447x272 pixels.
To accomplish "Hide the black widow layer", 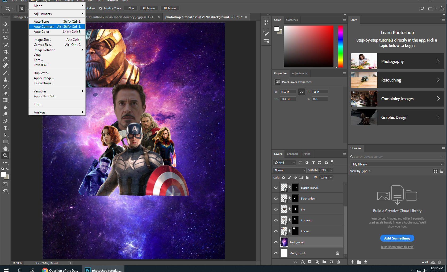I will coord(276,198).
